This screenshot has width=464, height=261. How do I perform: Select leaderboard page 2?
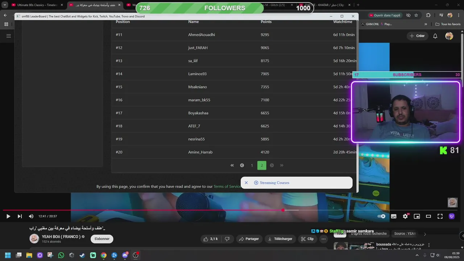coord(262,165)
